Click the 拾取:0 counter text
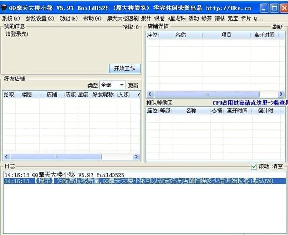 (x=131, y=27)
